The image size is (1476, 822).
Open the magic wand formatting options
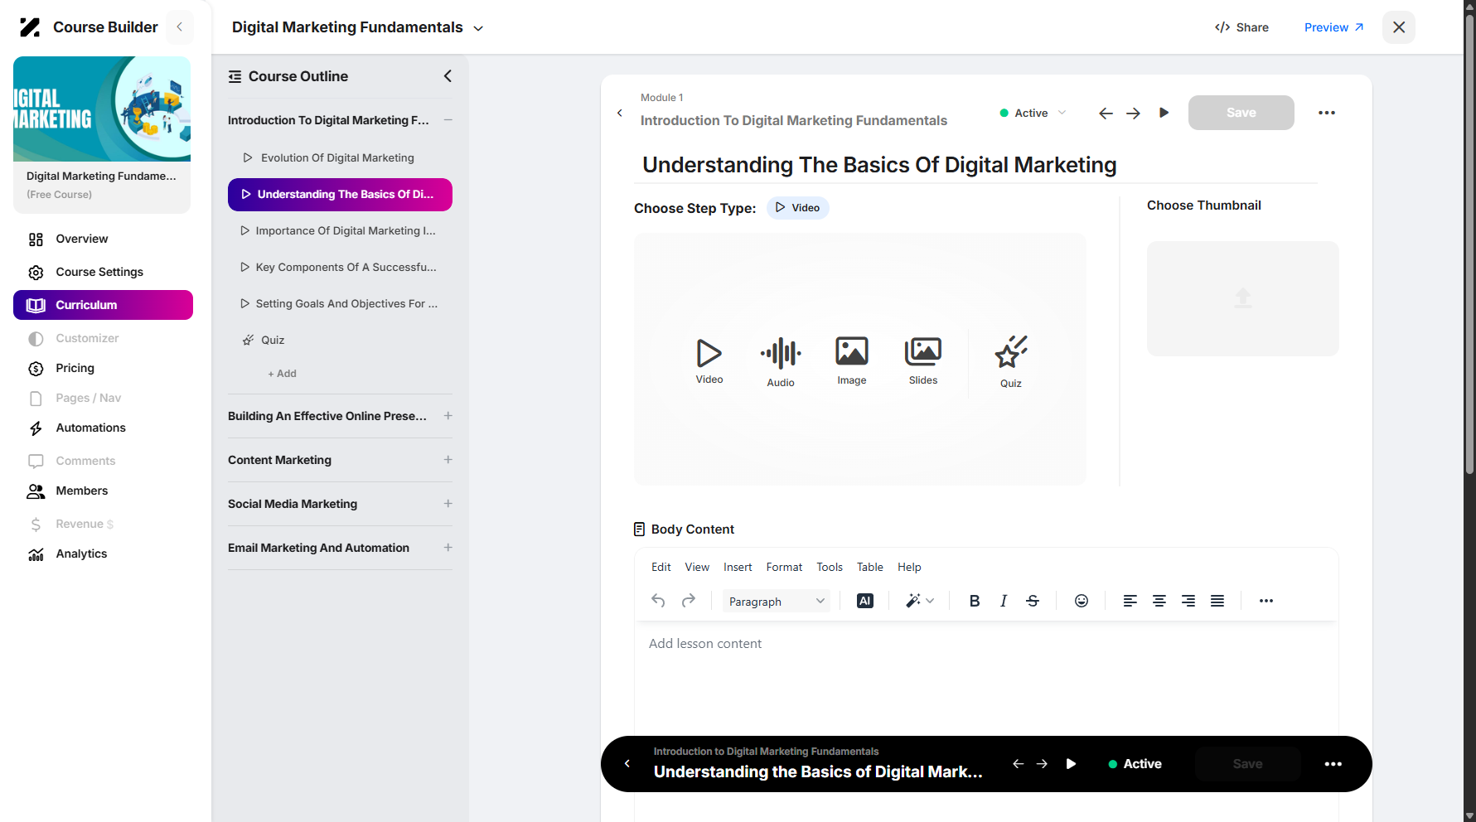click(x=919, y=601)
